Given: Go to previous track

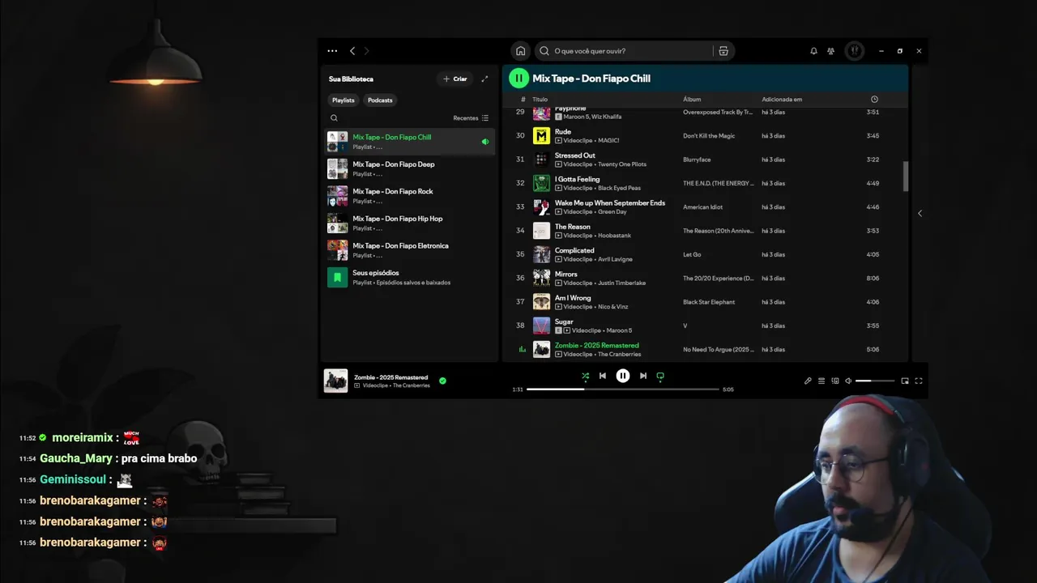Looking at the screenshot, I should click(x=602, y=376).
